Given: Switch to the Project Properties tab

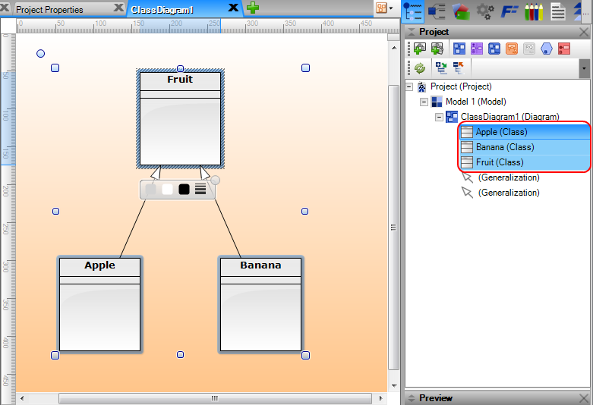Looking at the screenshot, I should (x=49, y=9).
